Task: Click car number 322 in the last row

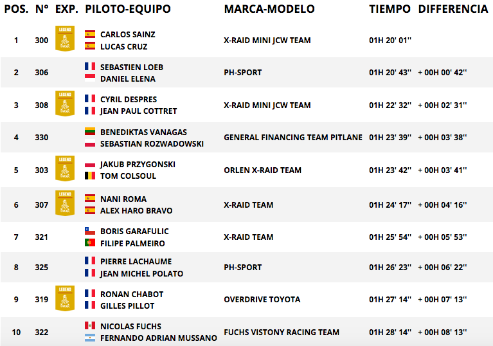Action: (42, 332)
